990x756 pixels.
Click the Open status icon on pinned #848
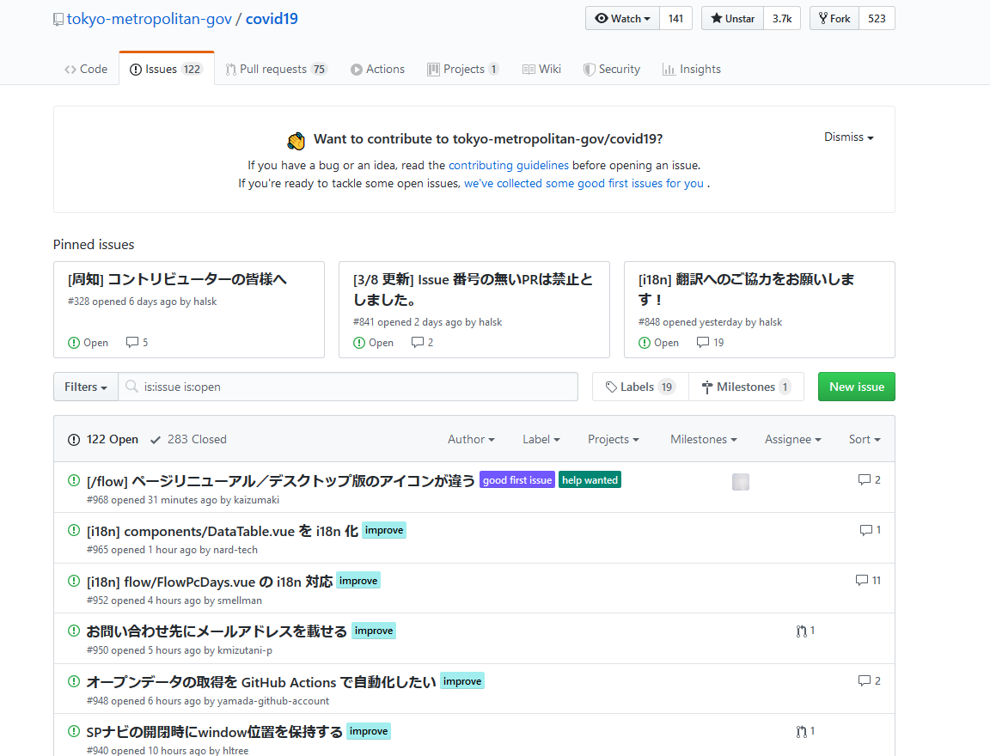[645, 343]
